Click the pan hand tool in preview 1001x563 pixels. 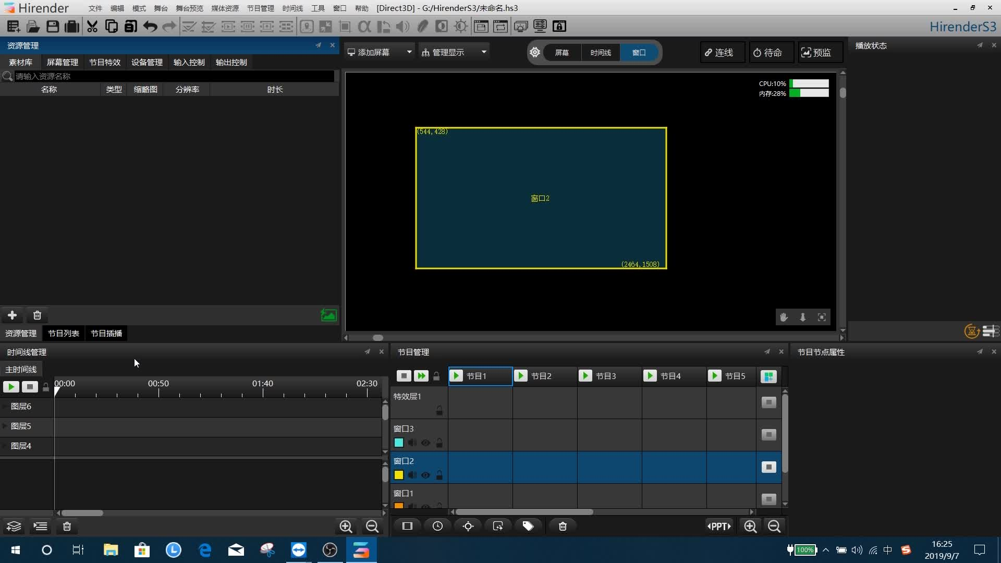click(784, 317)
